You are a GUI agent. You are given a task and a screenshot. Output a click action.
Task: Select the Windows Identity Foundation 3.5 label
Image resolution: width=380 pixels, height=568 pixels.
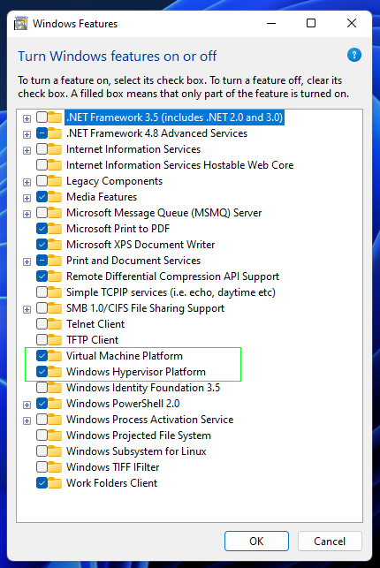(x=143, y=388)
